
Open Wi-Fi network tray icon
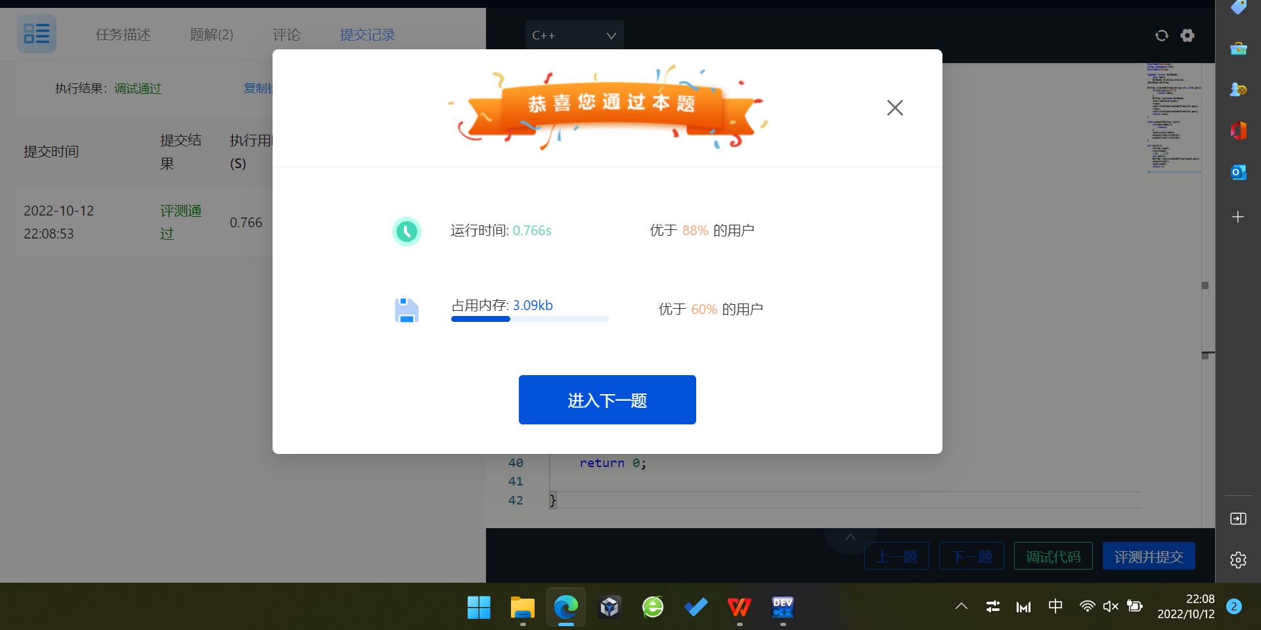click(x=1087, y=606)
